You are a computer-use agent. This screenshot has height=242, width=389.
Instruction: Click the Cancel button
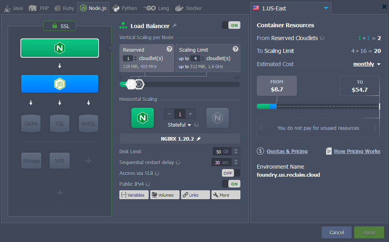337,232
